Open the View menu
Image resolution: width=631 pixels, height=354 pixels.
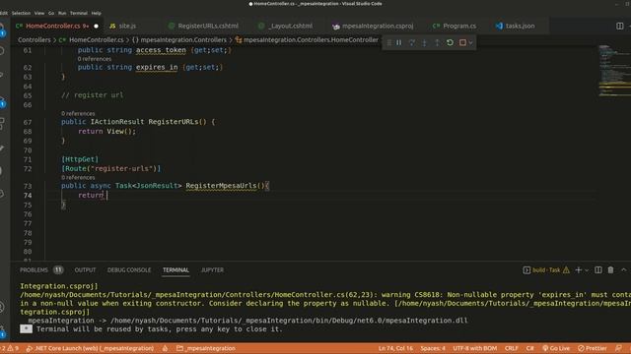(x=39, y=13)
